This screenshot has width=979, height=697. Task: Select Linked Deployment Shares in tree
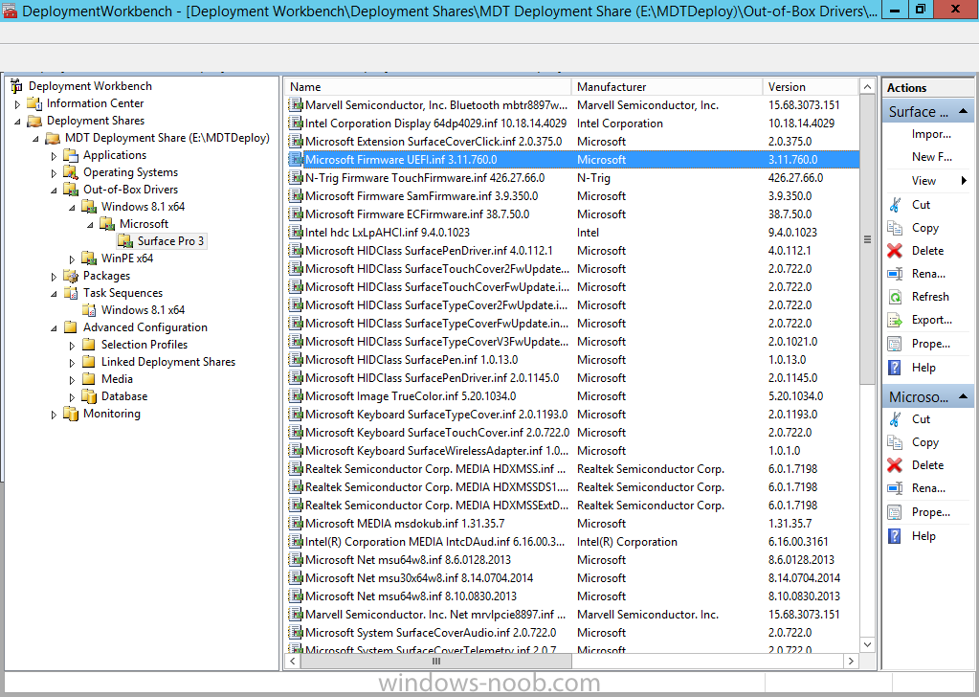click(168, 362)
